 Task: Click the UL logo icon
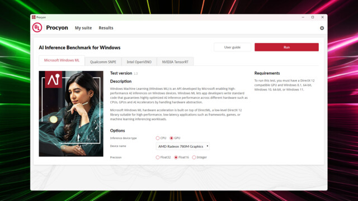[37, 27]
